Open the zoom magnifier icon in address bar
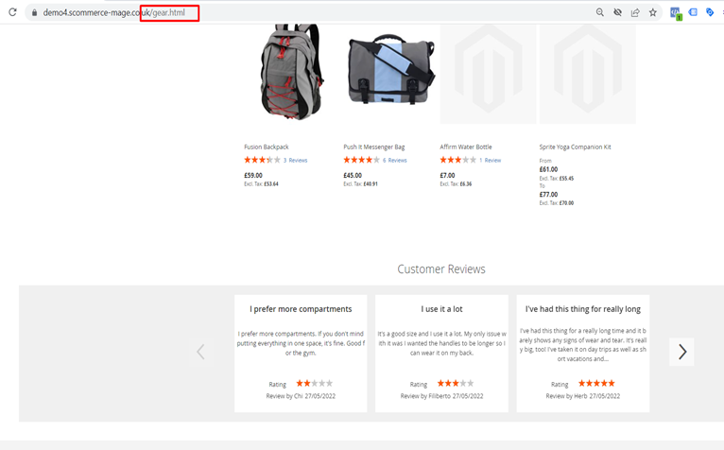This screenshot has height=450, width=724. 599,12
